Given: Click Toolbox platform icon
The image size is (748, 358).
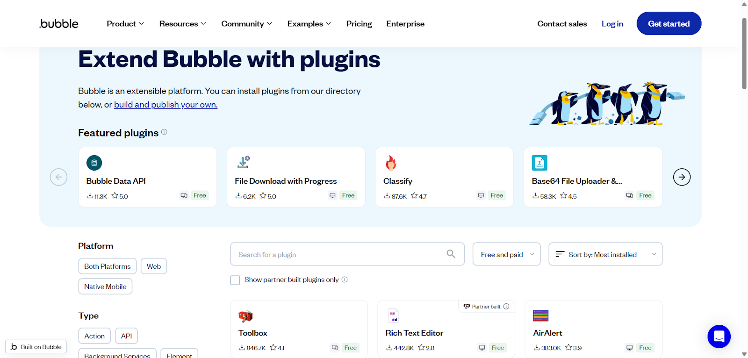Looking at the screenshot, I should coord(335,347).
